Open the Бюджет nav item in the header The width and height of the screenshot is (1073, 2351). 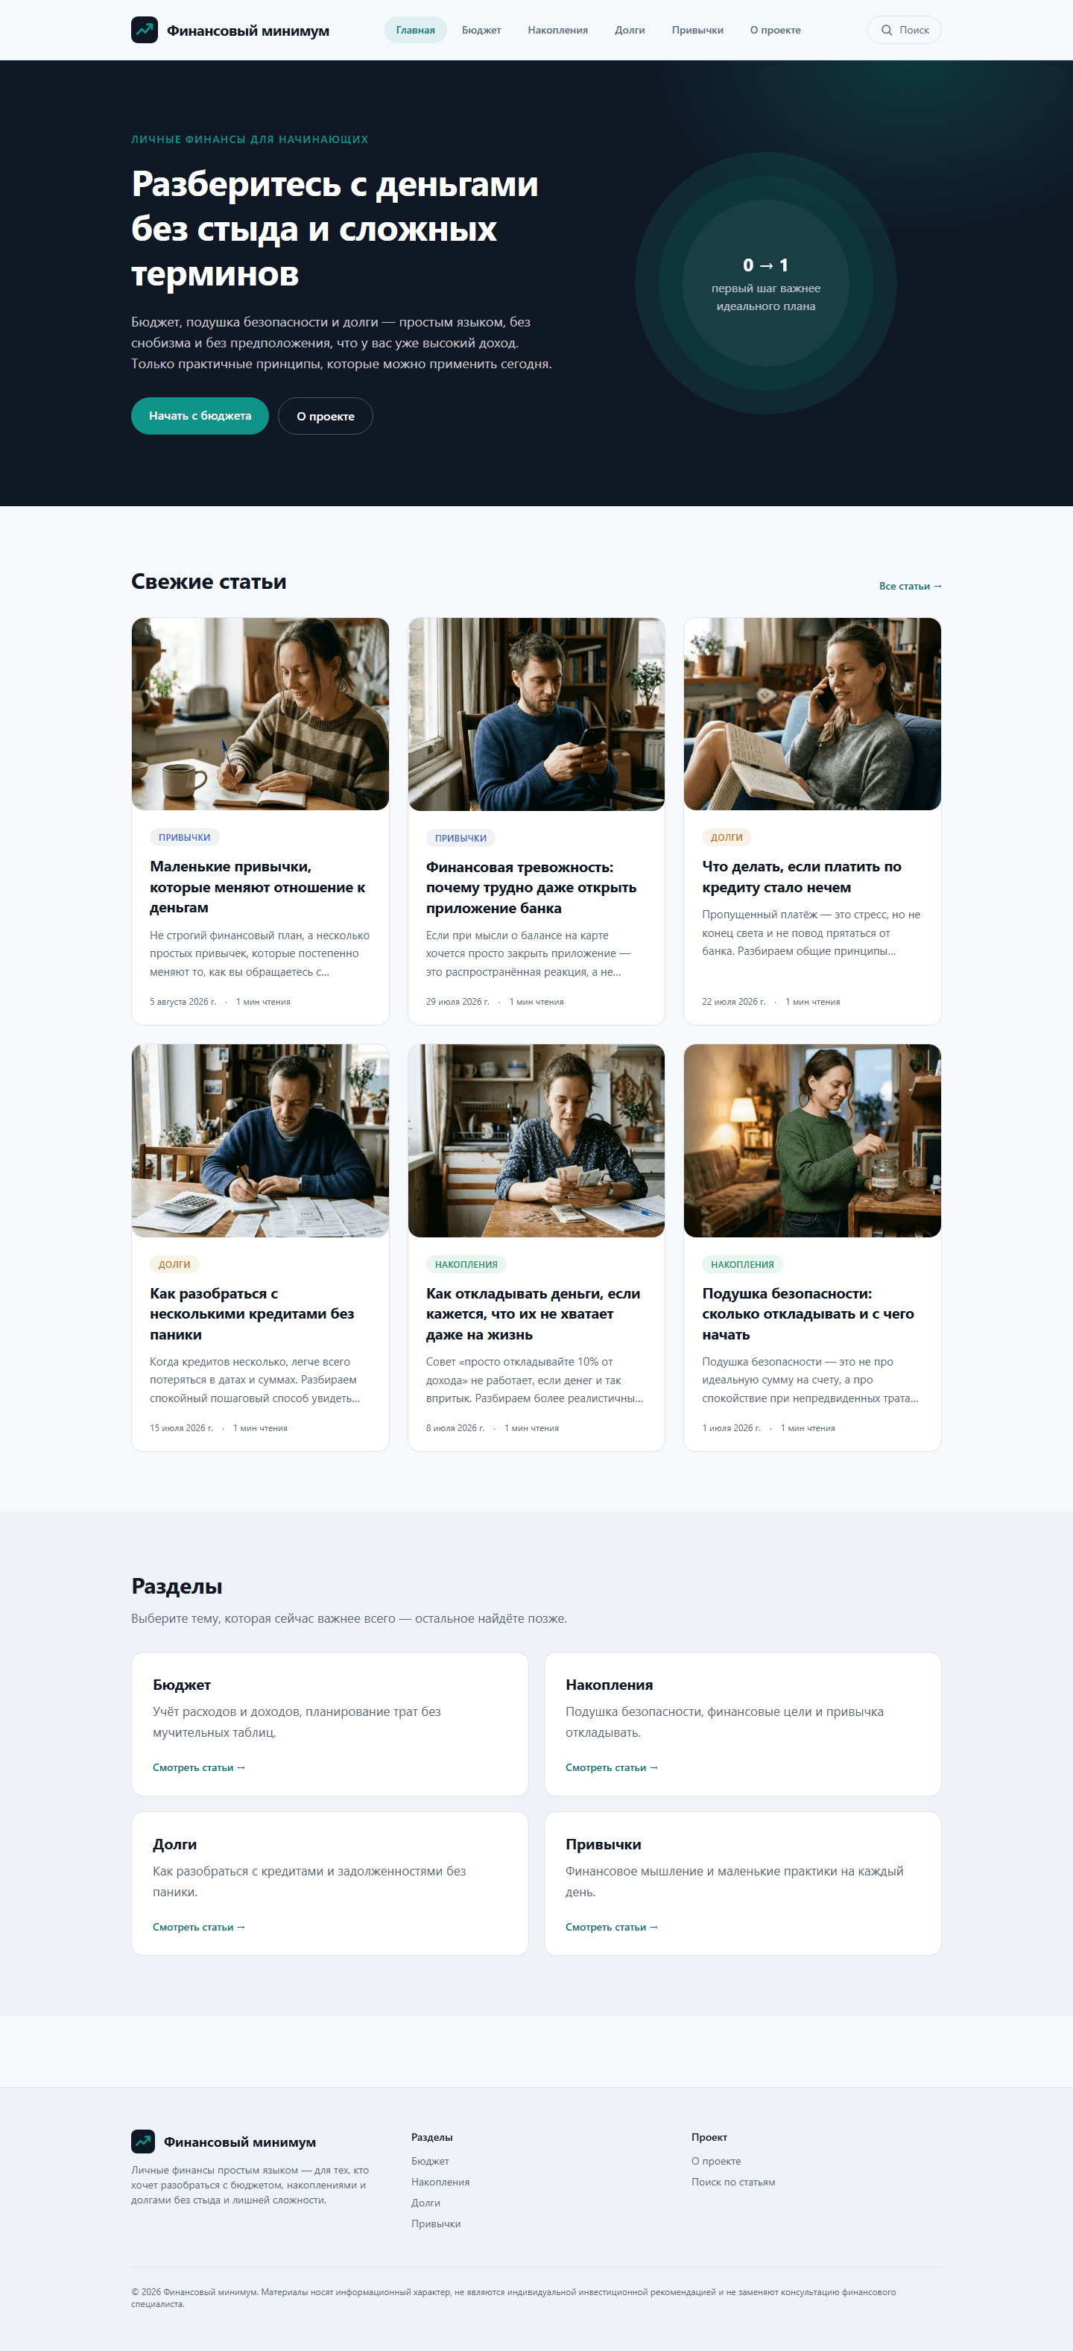(481, 30)
